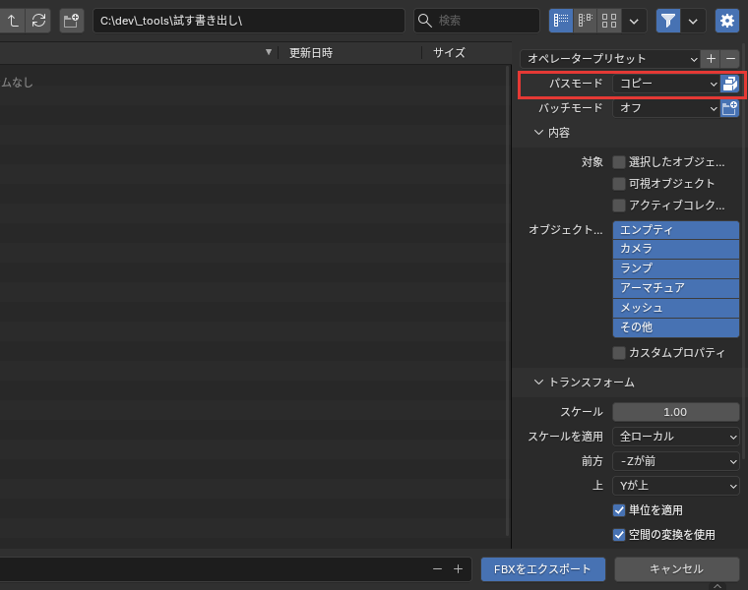748x590 pixels.
Task: Click the options panel scrollbar
Action: pyautogui.click(x=743, y=251)
